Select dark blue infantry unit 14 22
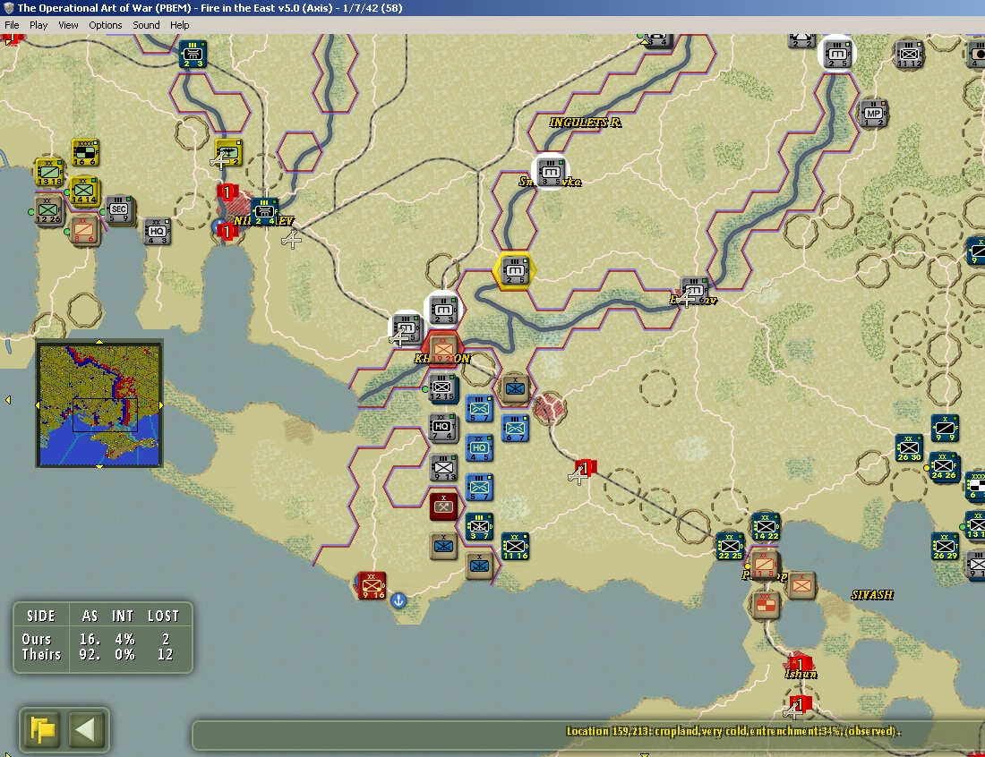This screenshot has width=985, height=757. (x=766, y=527)
